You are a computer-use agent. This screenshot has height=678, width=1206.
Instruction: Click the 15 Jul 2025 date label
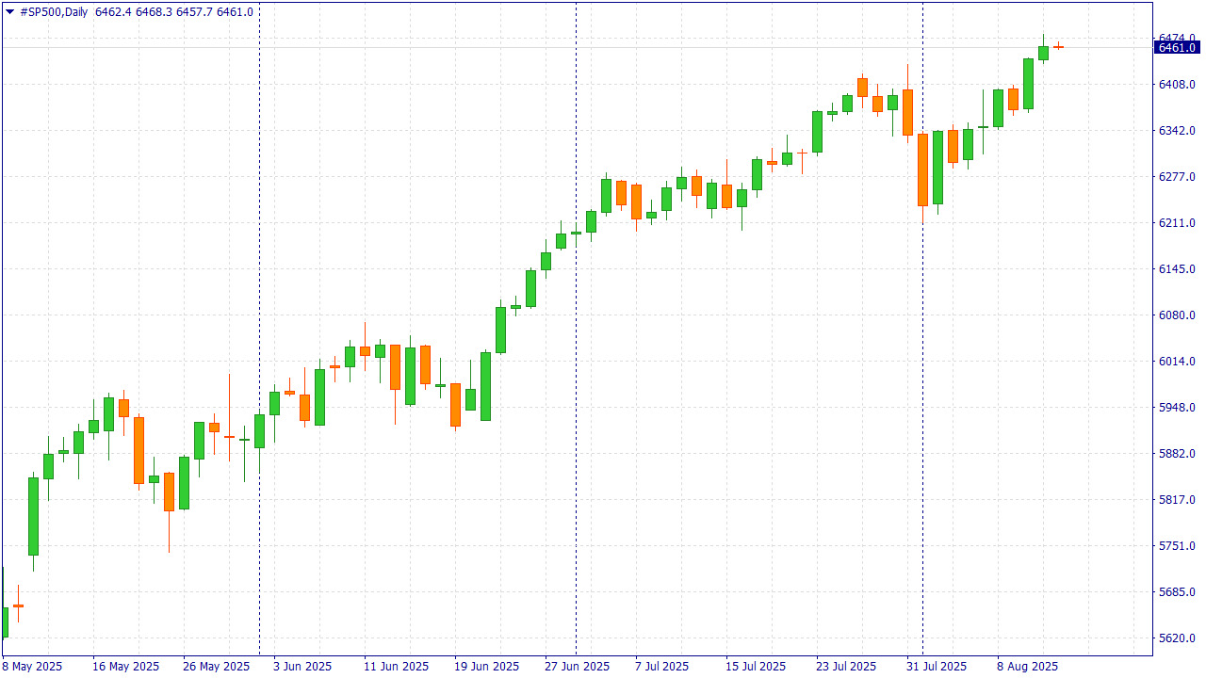click(756, 666)
